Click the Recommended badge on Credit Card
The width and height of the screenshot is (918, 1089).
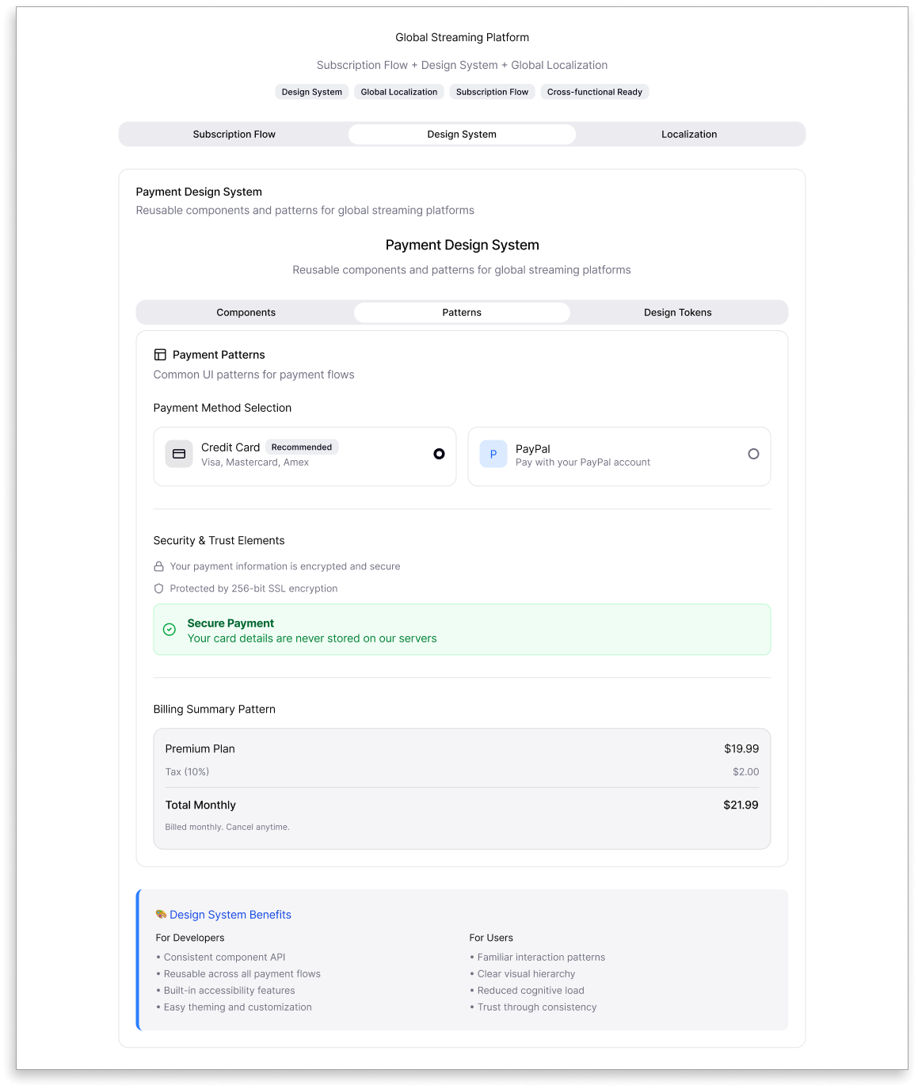point(302,447)
